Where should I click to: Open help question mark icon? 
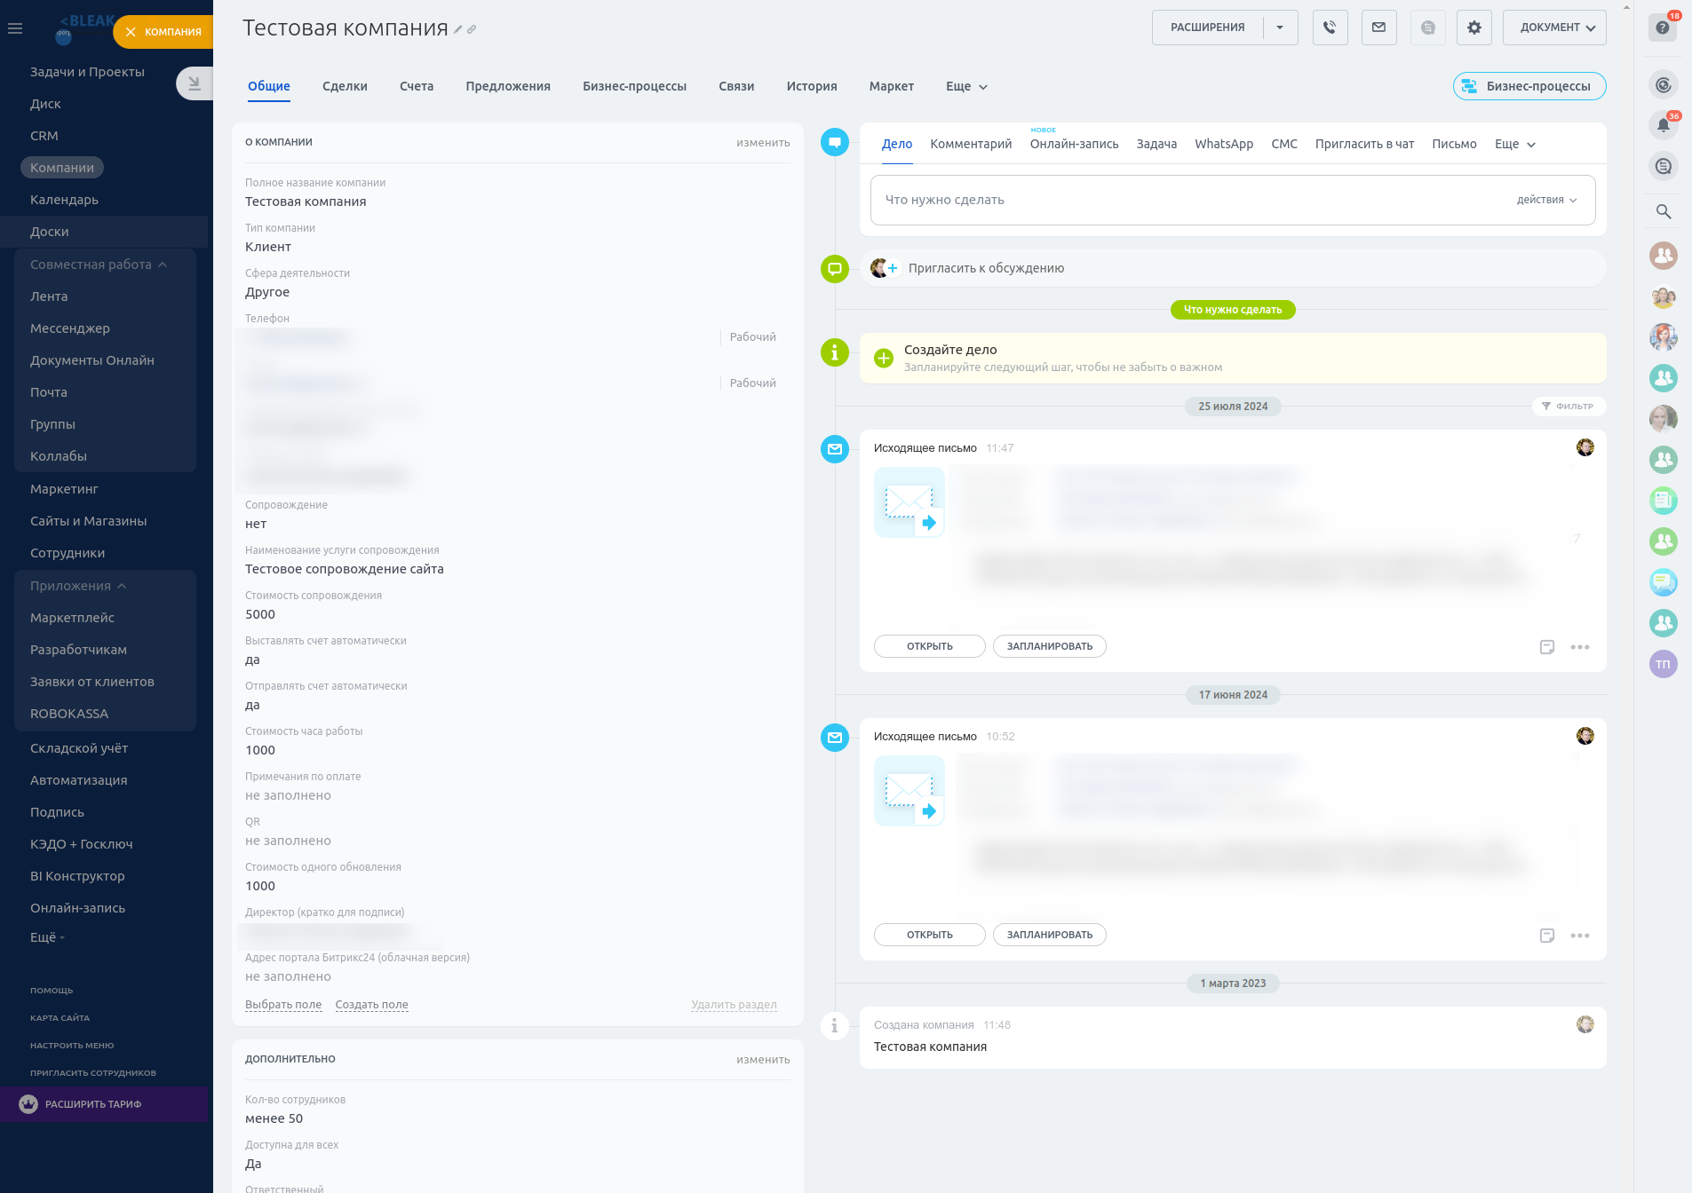pyautogui.click(x=1663, y=28)
